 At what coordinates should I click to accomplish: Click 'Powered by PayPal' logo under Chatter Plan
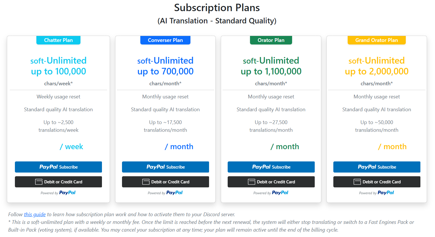point(67,193)
